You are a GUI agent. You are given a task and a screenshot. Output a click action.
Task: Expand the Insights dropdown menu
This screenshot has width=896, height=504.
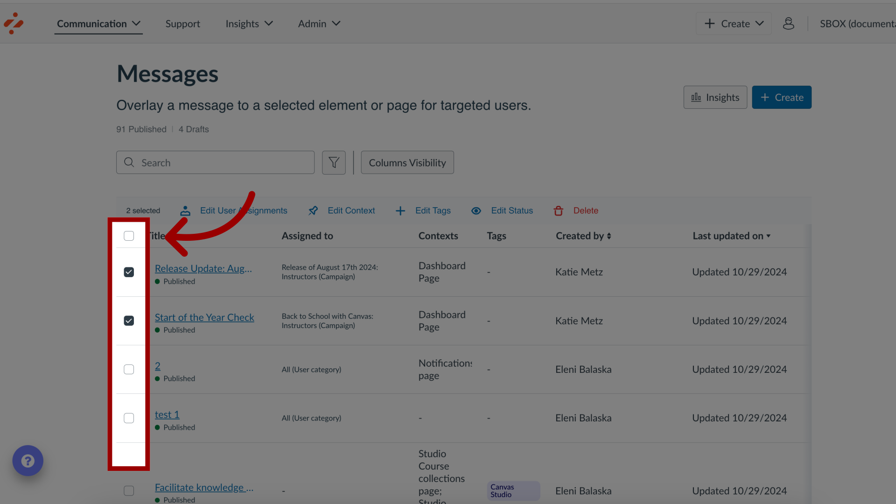(249, 23)
